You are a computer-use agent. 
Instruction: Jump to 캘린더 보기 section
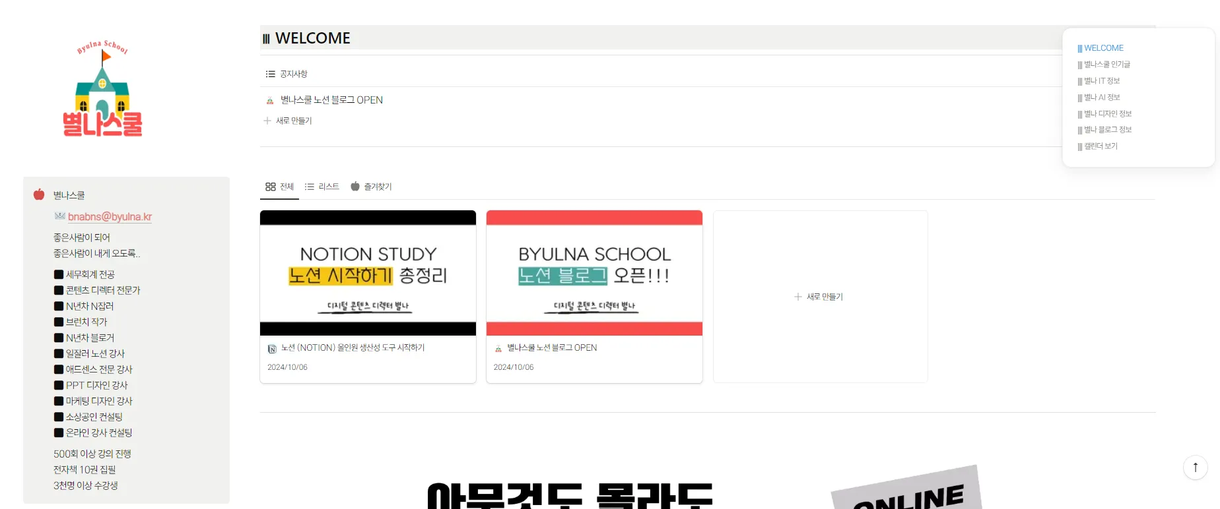pyautogui.click(x=1097, y=146)
